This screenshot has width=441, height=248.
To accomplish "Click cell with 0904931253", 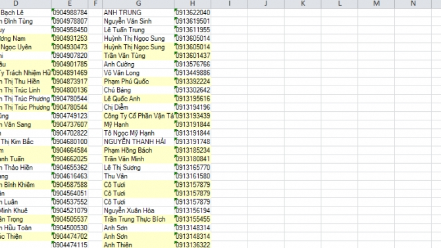I will [70, 39].
